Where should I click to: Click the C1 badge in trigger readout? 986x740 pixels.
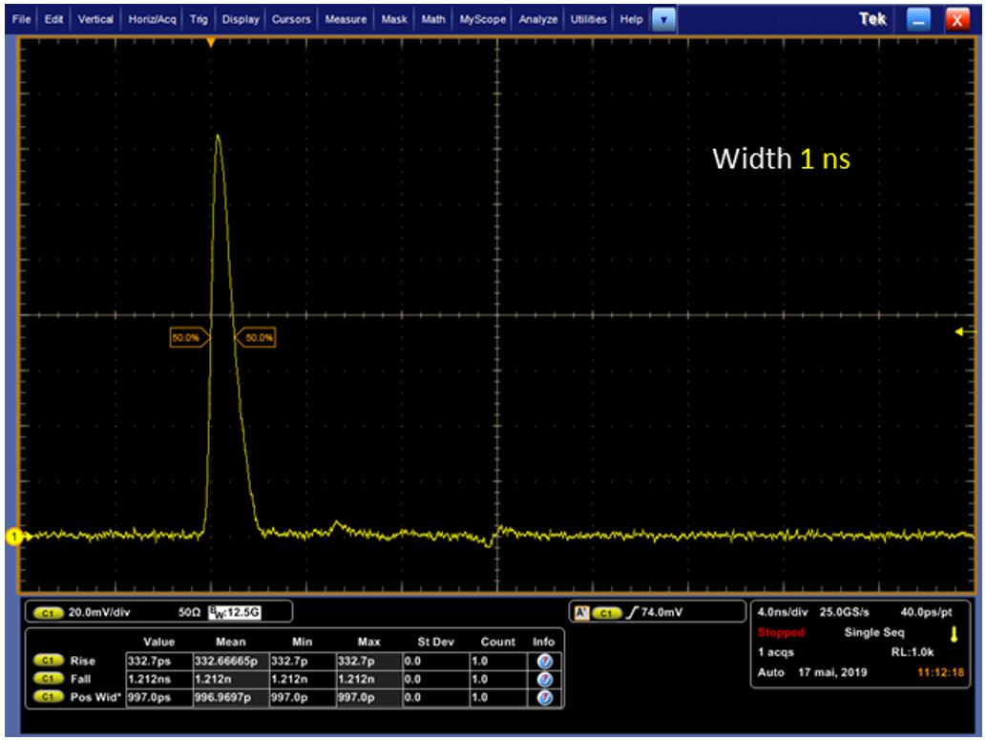tap(607, 612)
